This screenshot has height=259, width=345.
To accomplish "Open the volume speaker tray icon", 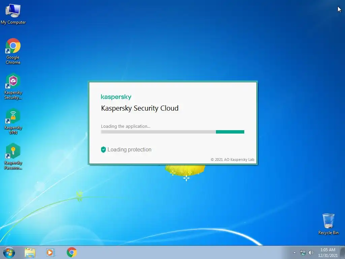I will pos(311,253).
